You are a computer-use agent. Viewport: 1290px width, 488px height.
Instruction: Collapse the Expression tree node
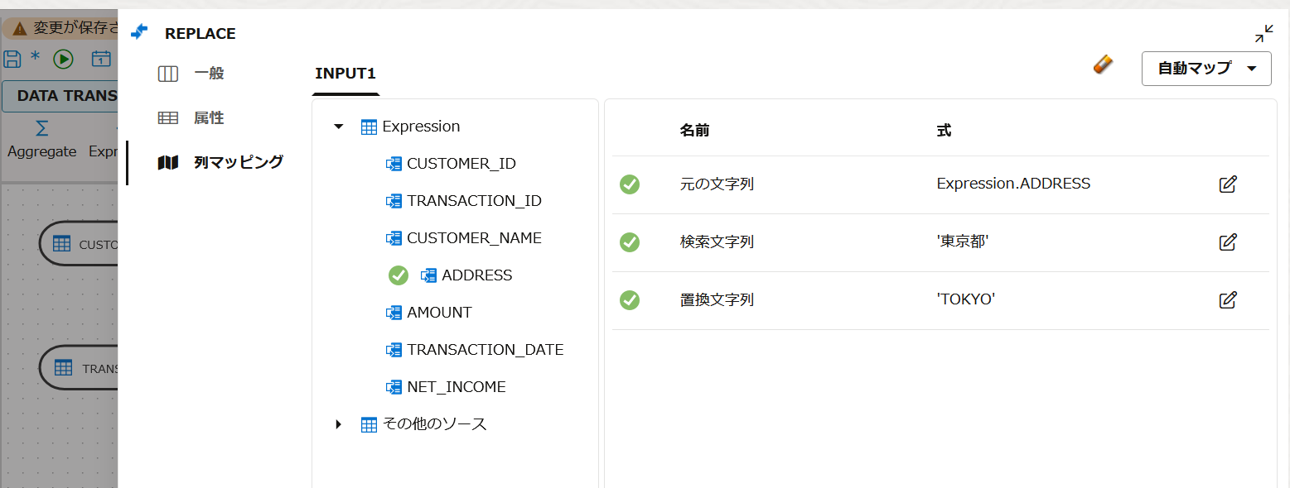point(338,127)
